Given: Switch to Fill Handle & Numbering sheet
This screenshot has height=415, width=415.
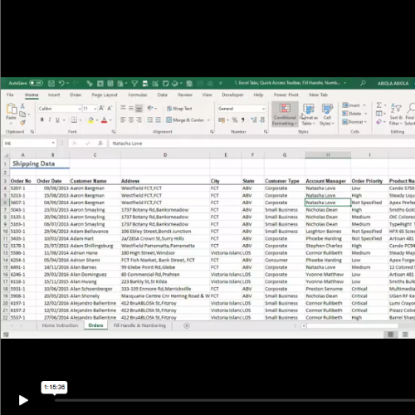Looking at the screenshot, I should pos(139,325).
